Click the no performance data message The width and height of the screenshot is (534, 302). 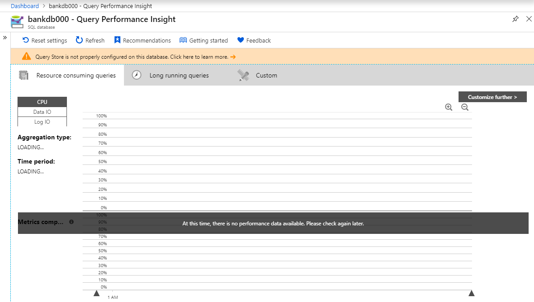click(273, 224)
